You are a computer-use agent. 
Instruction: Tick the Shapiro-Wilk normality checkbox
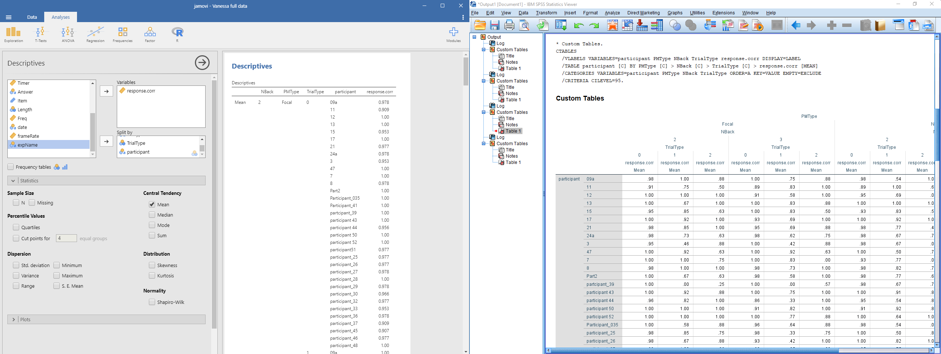[x=152, y=302]
